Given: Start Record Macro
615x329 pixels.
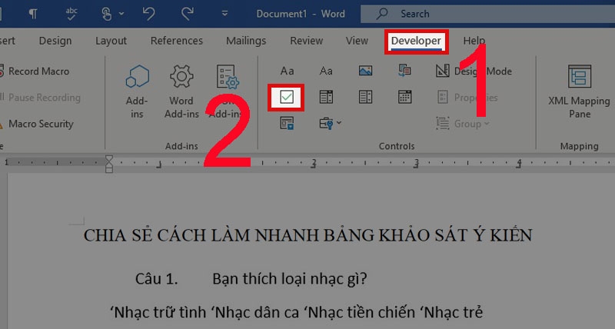Looking at the screenshot, I should (35, 71).
